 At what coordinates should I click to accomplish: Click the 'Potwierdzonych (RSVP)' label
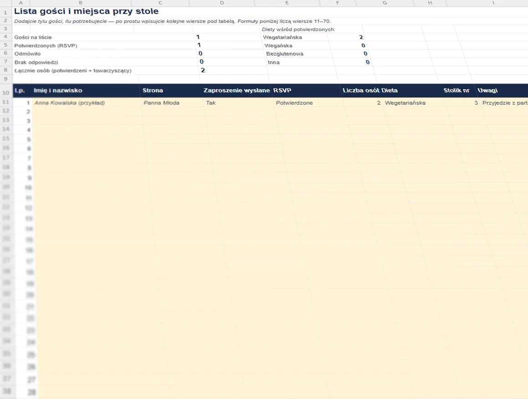pyautogui.click(x=46, y=45)
